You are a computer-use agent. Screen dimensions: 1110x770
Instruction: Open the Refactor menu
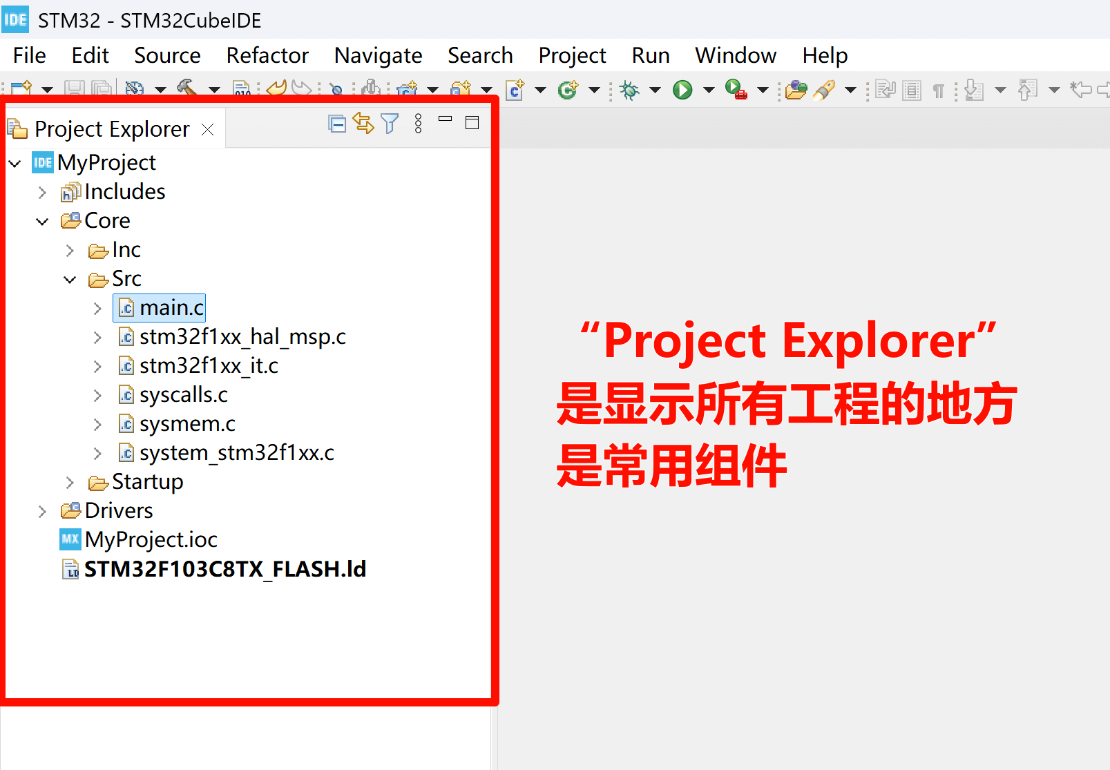click(267, 55)
